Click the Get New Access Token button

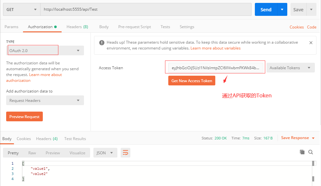[x=192, y=81]
